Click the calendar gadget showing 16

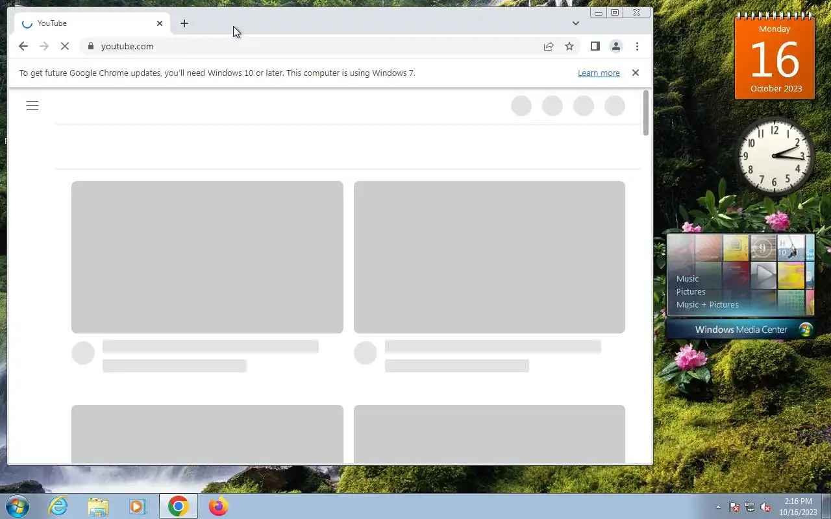pos(775,56)
